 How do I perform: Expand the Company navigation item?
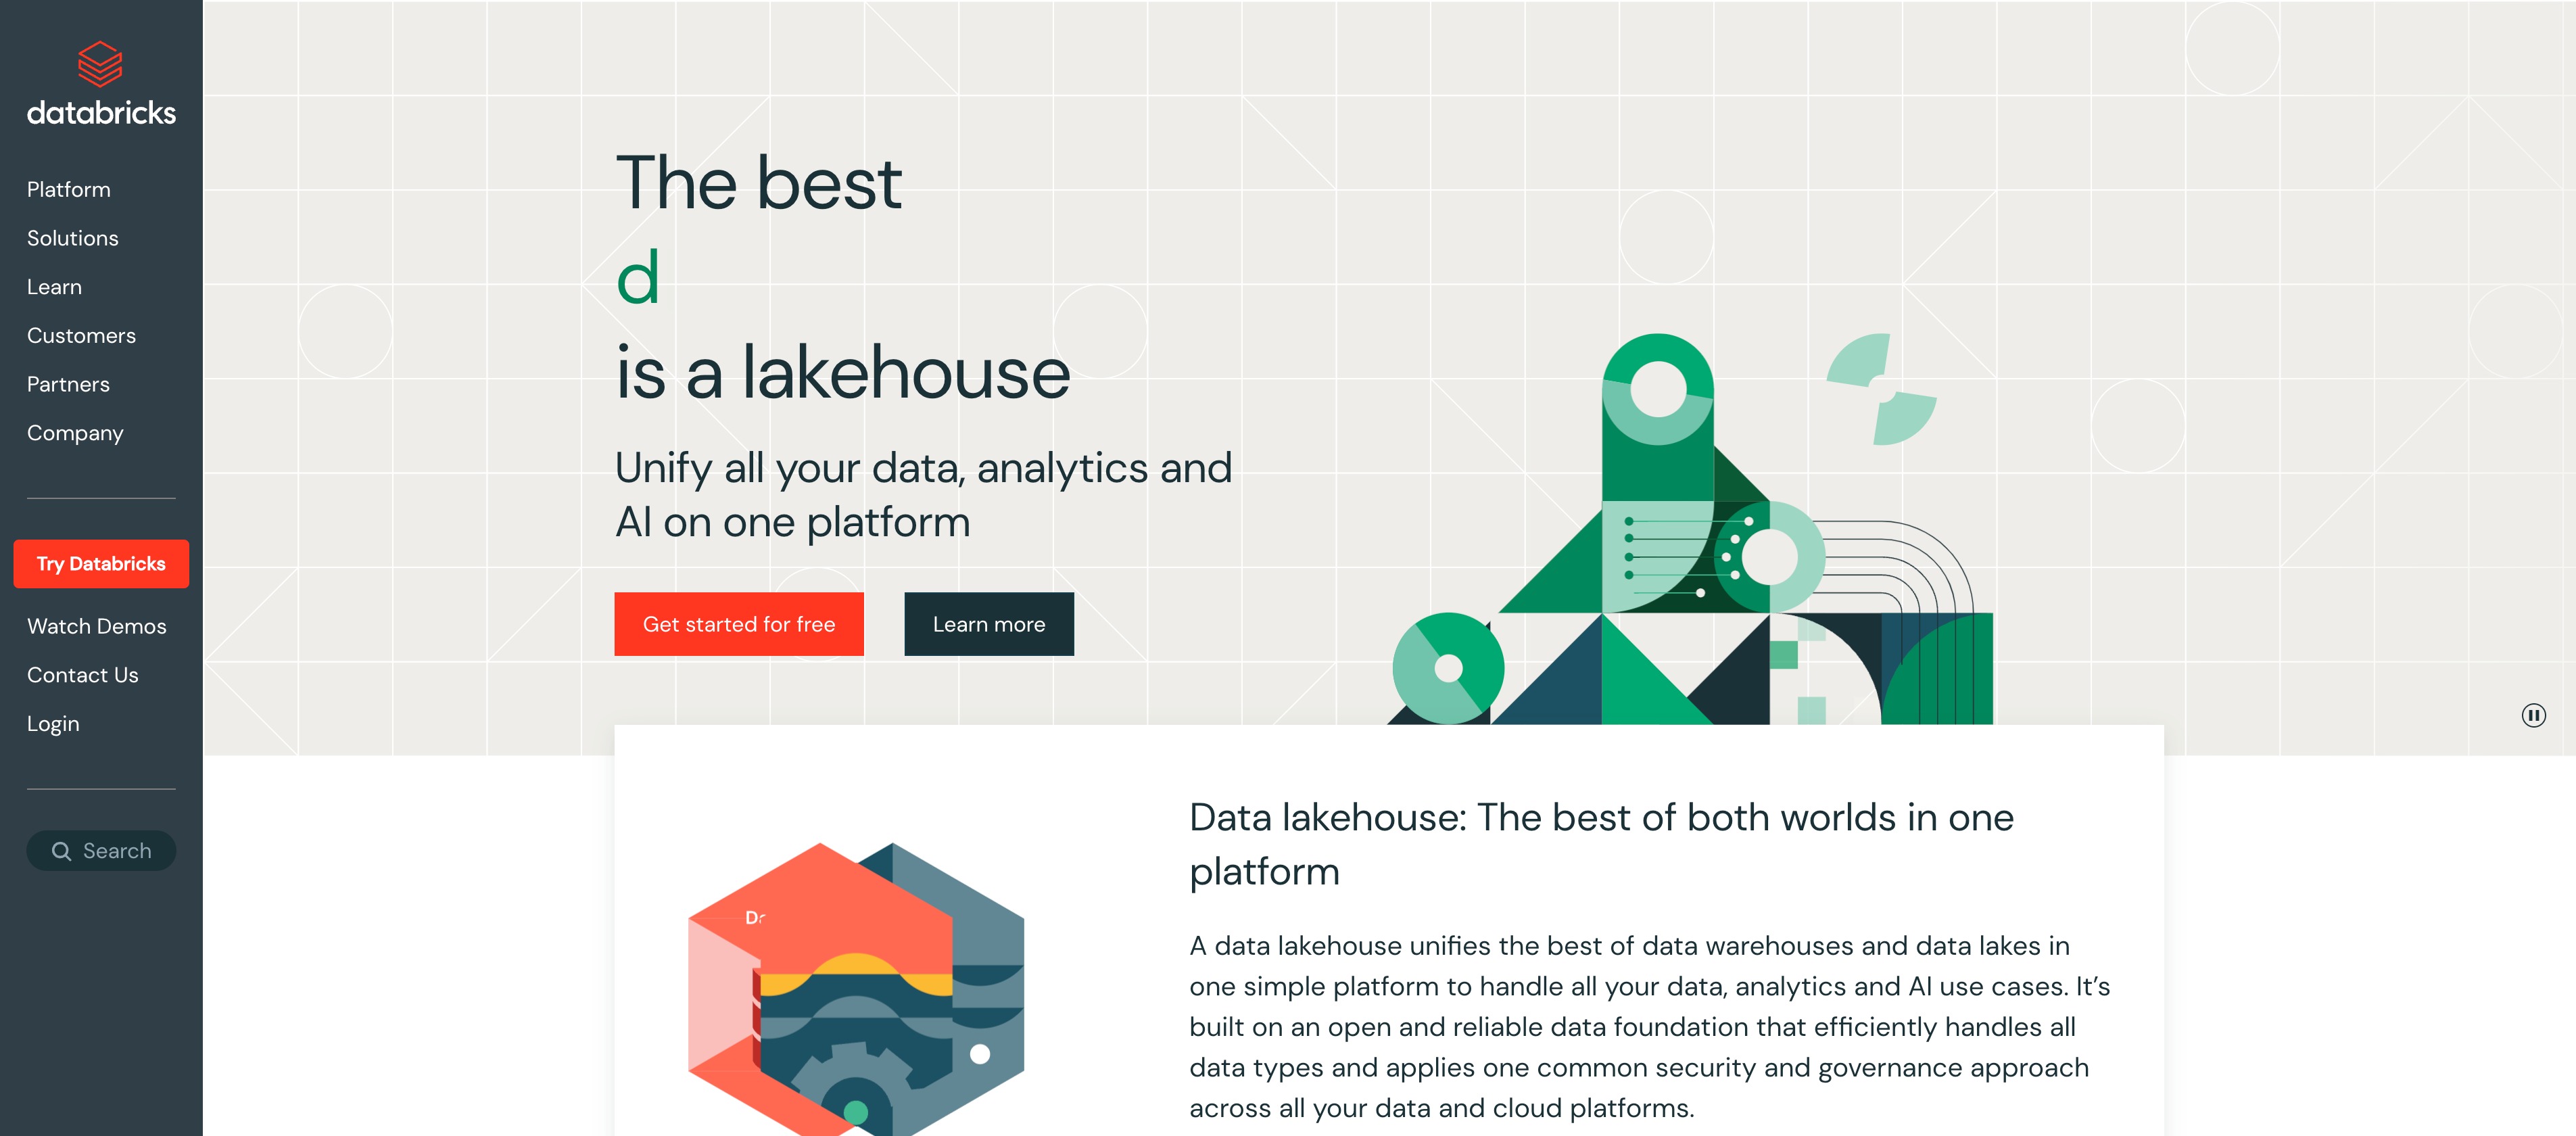click(76, 432)
